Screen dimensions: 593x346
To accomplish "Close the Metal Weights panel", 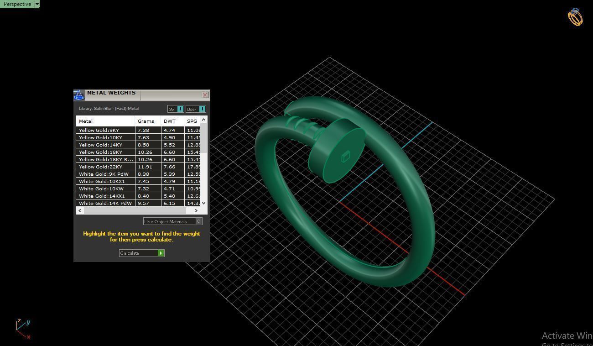I will 205,94.
